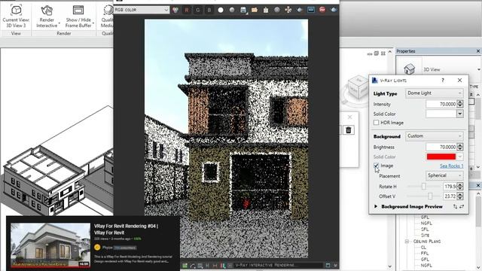Close the V-Ray Lights dialog
The width and height of the screenshot is (482, 271).
pos(459,81)
